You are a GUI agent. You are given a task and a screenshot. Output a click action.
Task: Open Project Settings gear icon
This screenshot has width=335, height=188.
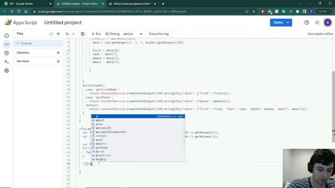pos(7,70)
